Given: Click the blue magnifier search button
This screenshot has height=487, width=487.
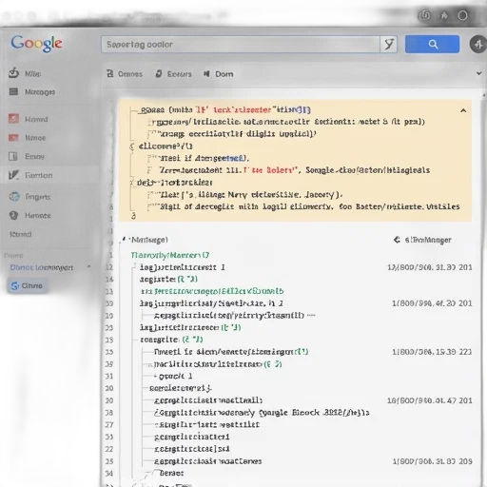Looking at the screenshot, I should pyautogui.click(x=432, y=44).
